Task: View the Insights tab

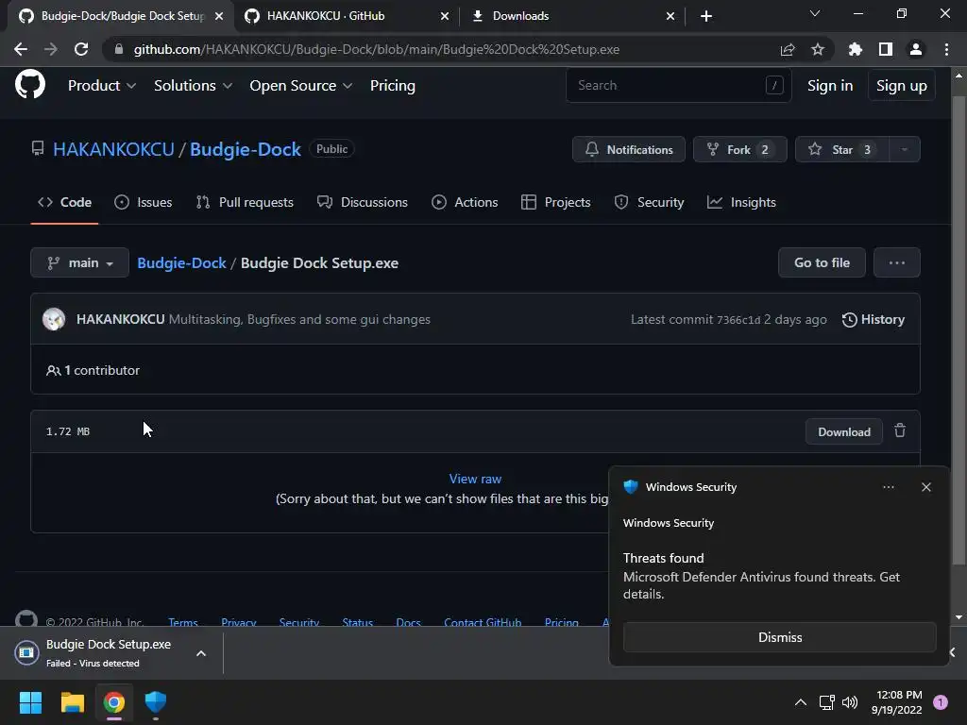Action: [741, 202]
